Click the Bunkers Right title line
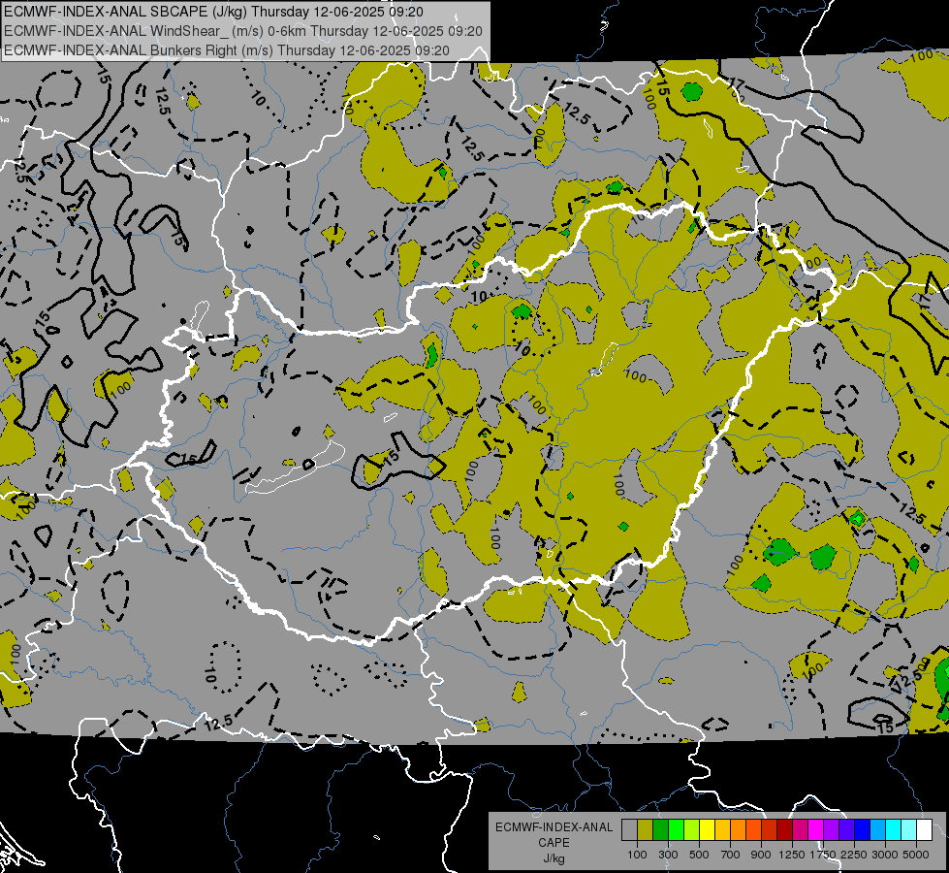Viewport: 949px width, 873px height. click(227, 50)
